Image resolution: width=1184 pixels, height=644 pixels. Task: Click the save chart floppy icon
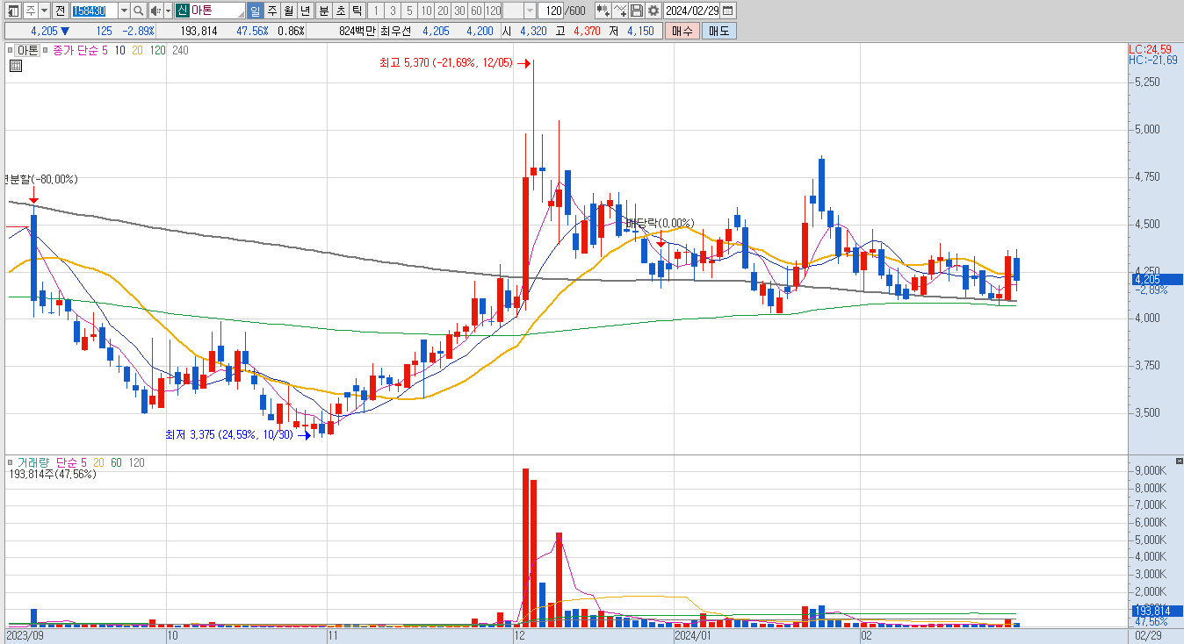tap(637, 11)
